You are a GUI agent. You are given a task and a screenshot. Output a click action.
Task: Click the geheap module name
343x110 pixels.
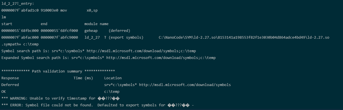tap(91, 31)
